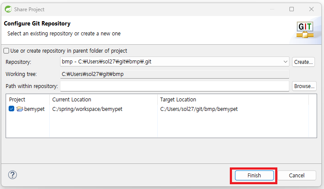The height and width of the screenshot is (189, 324).
Task: Click the Target Location column header
Action: [178, 99]
